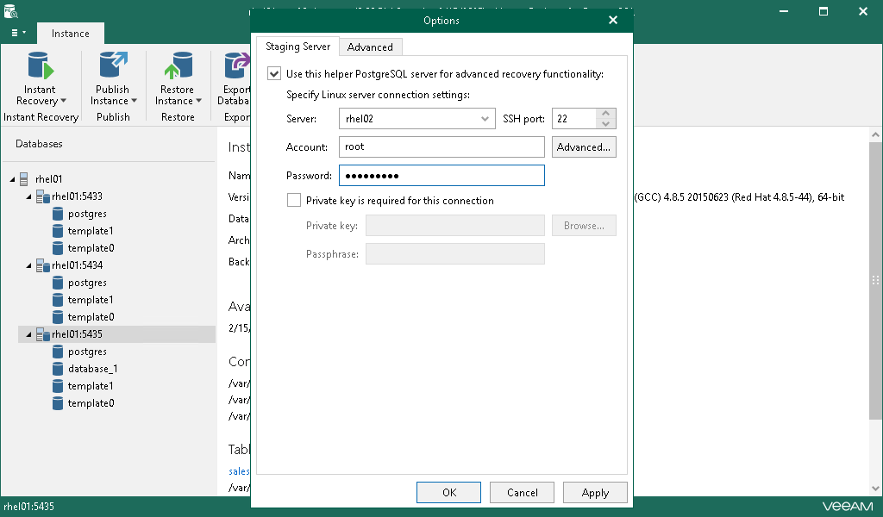Viewport: 883px width, 517px height.
Task: Click inside the Password field
Action: click(x=441, y=175)
